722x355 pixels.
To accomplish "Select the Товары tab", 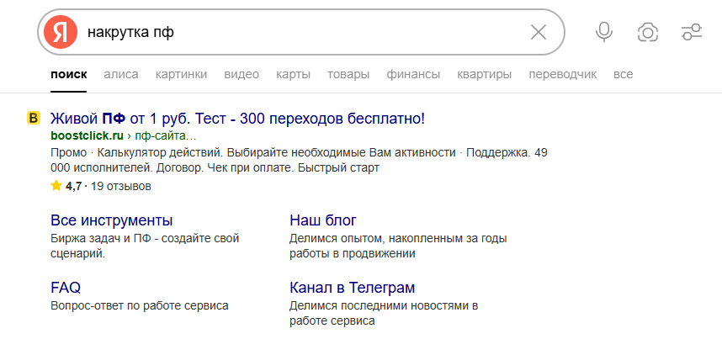I will click(348, 74).
